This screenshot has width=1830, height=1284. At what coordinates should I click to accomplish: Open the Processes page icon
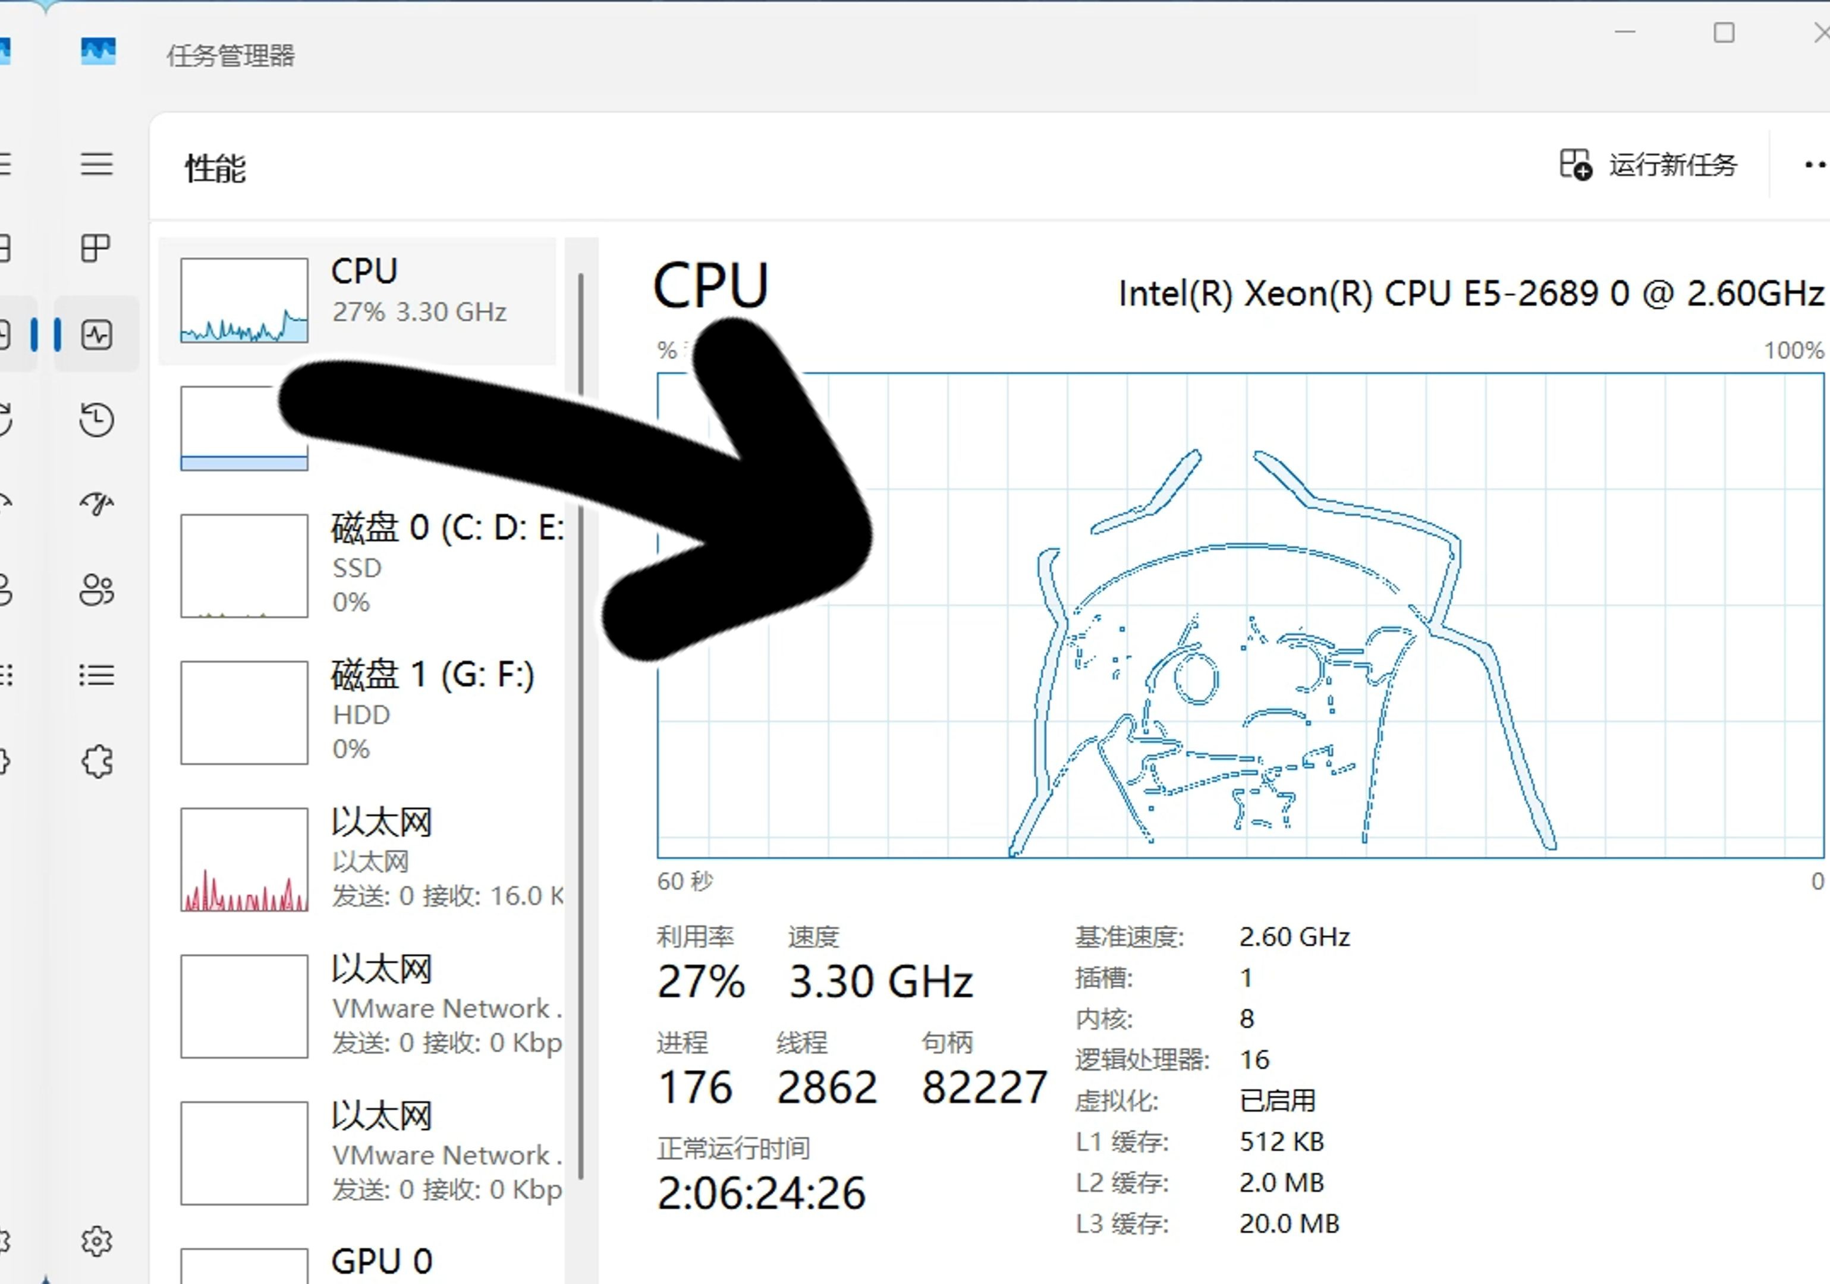pos(96,248)
